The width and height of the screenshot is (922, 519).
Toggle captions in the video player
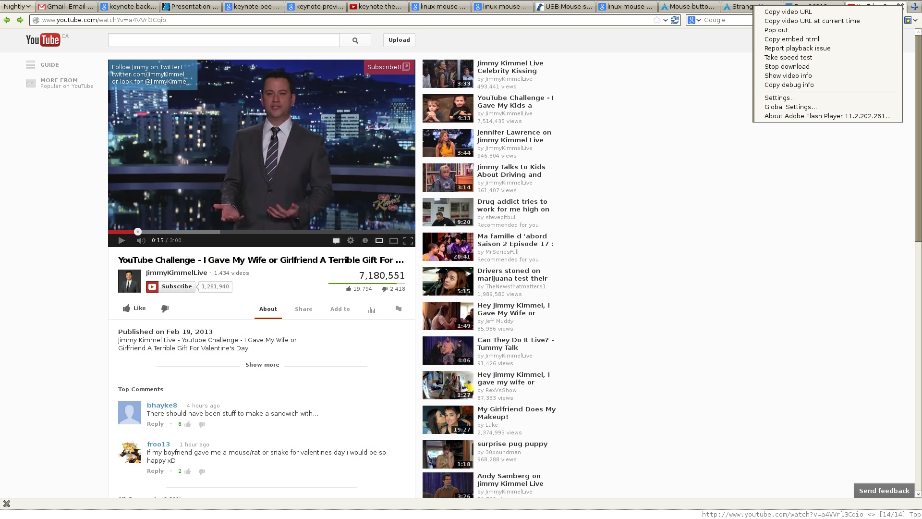pyautogui.click(x=336, y=241)
